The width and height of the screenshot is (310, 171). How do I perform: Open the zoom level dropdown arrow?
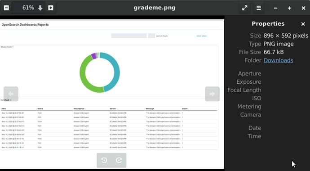(40, 8)
